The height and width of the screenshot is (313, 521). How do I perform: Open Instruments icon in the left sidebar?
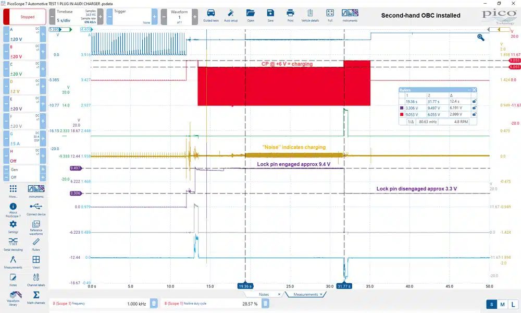(36, 191)
